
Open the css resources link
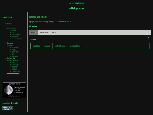(x=13, y=32)
